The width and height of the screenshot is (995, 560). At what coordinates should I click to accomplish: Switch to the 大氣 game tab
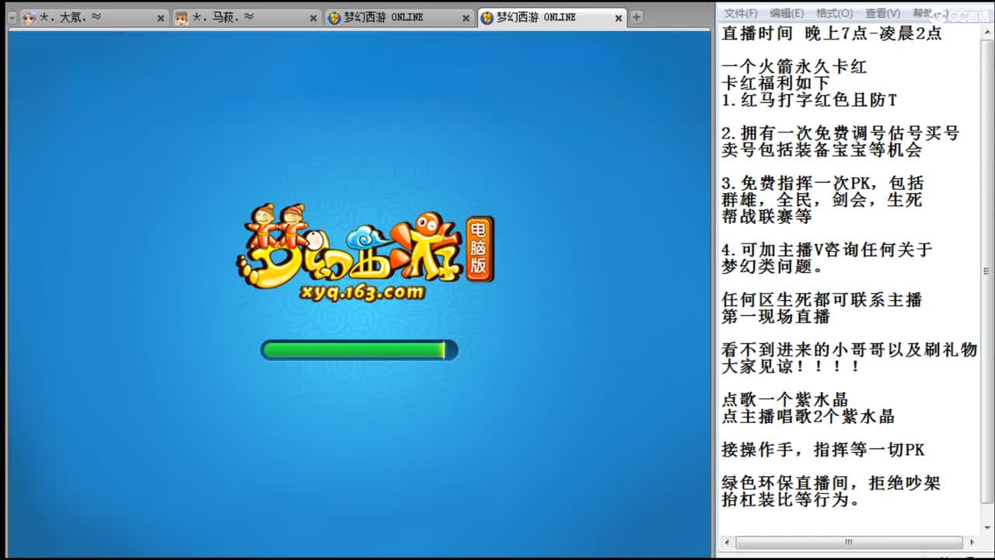(x=93, y=18)
